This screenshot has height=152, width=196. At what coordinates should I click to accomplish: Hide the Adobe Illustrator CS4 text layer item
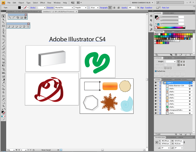(156, 86)
